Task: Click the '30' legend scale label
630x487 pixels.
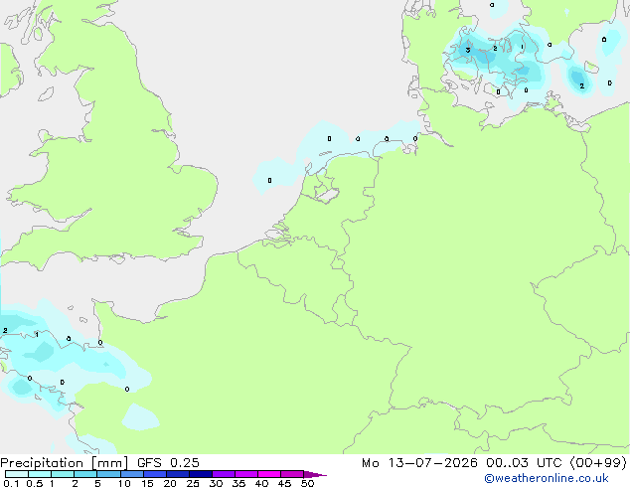Action: (216, 483)
